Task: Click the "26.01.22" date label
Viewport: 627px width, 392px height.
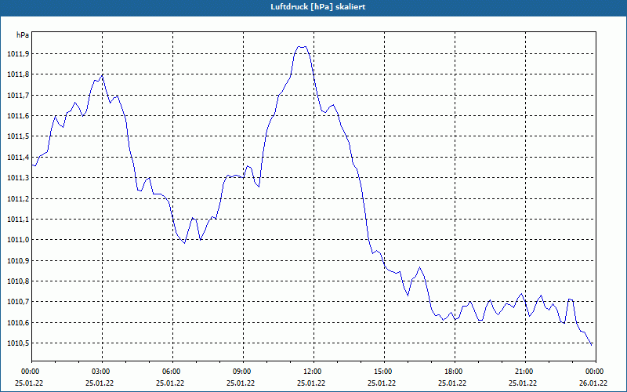Action: (593, 383)
